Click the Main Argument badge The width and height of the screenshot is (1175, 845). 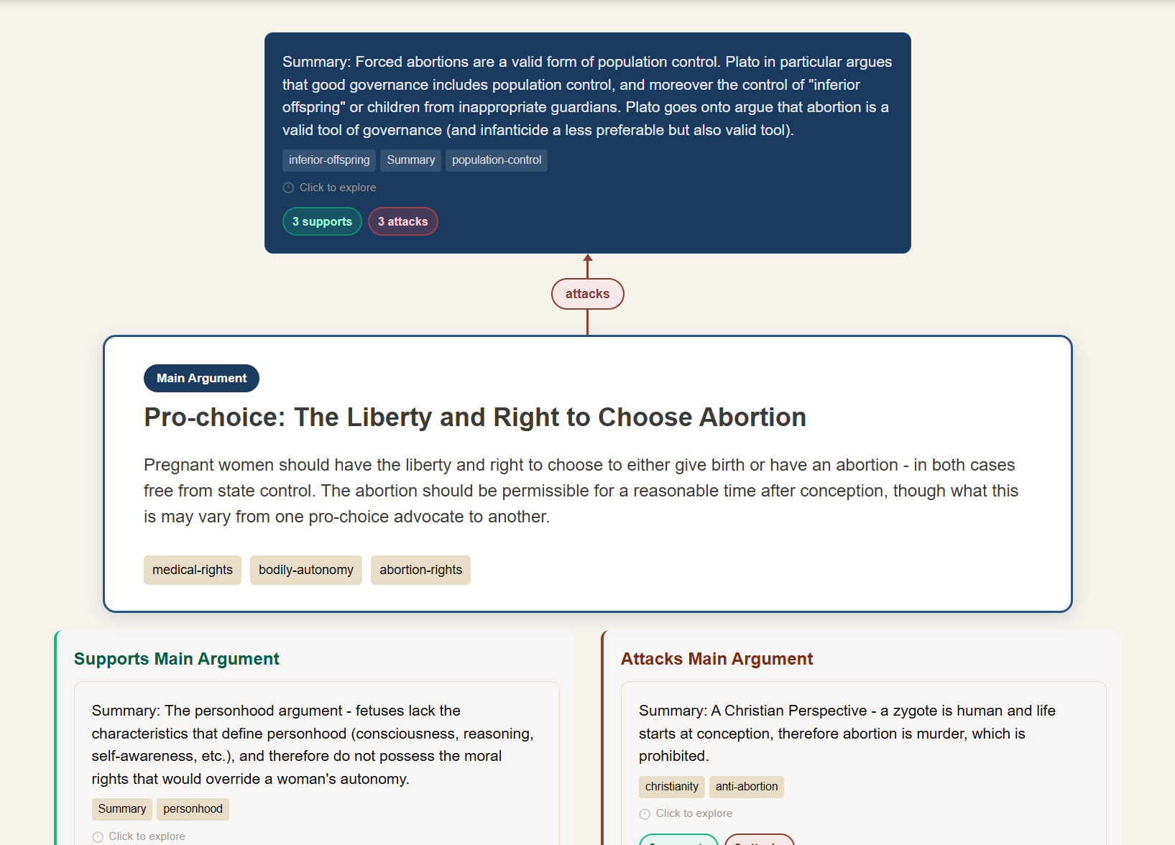tap(201, 378)
